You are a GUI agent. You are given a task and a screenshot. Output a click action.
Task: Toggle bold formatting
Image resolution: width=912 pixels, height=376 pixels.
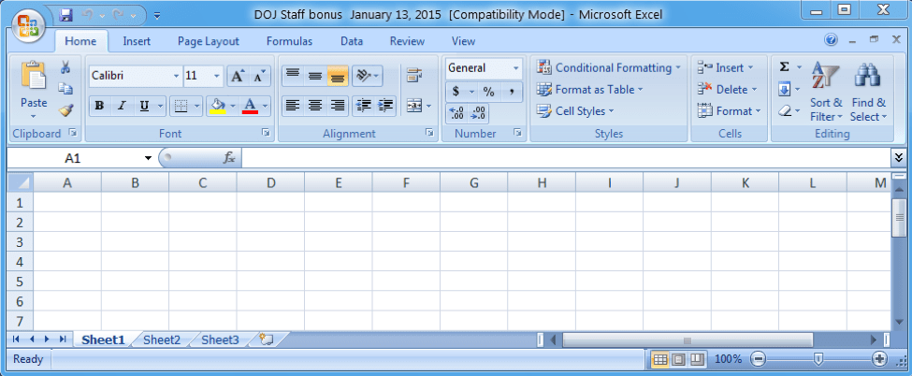pos(99,106)
